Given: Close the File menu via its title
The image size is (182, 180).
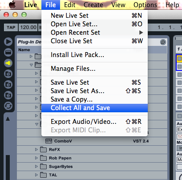Looking at the screenshot, I should tap(51, 5).
